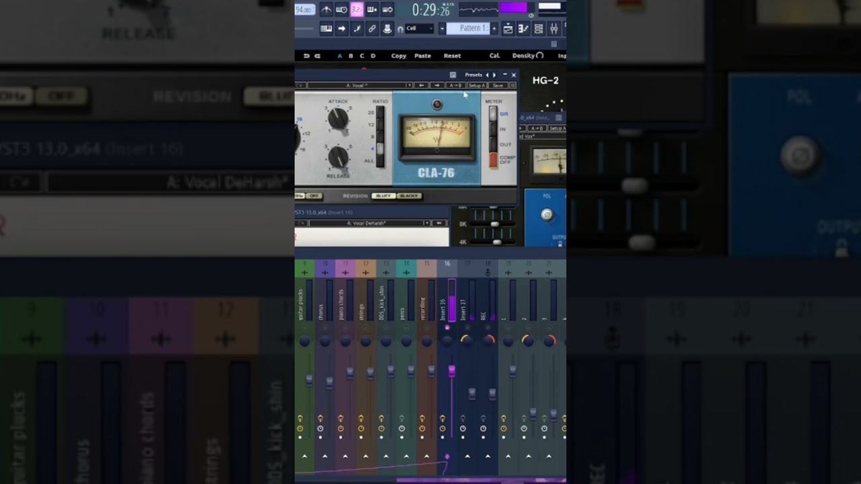The width and height of the screenshot is (861, 484).
Task: Click Copy in HG-2 toolbar
Action: (x=399, y=56)
